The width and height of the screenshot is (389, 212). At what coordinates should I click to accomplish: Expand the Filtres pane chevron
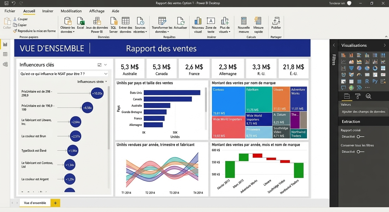point(334,45)
